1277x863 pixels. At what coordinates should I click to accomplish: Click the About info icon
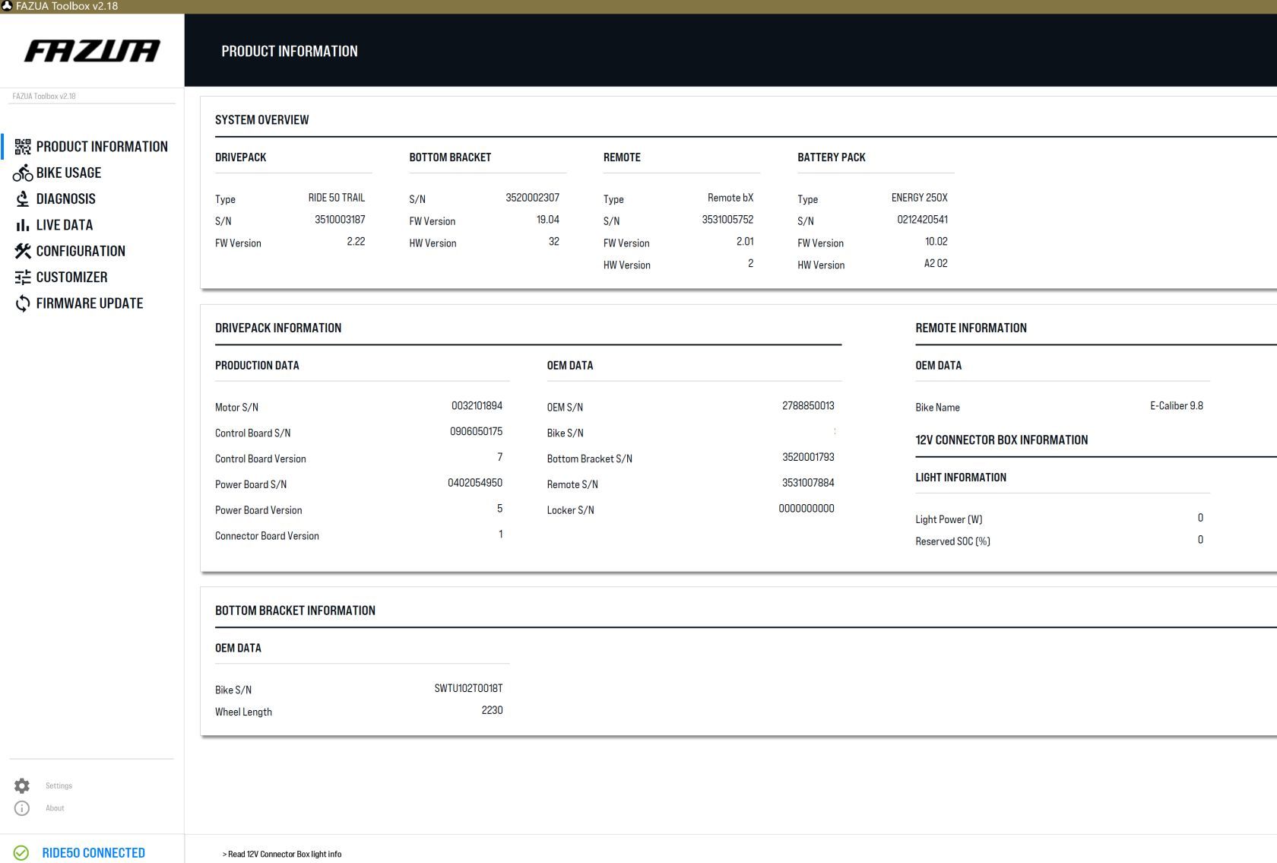coord(22,808)
